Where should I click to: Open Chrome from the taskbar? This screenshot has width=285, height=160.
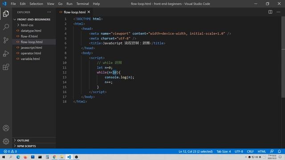(54, 157)
